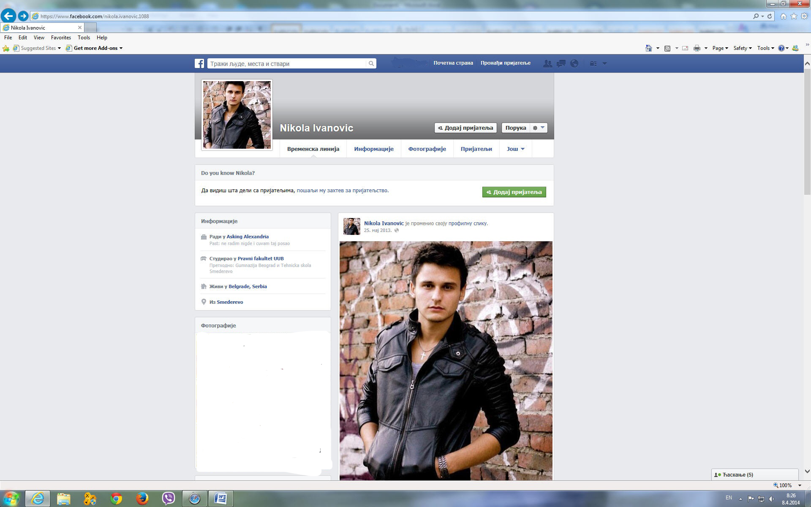Switch to the Фотографије tab
This screenshot has width=811, height=507.
427,149
